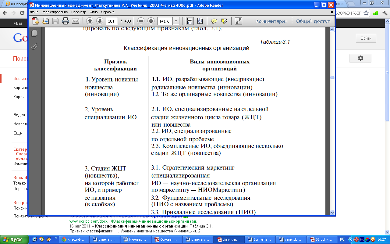Image resolution: width=390 pixels, height=244 pixels.
Task: Click the PDF scrollbar down arrow
Action: point(332,213)
